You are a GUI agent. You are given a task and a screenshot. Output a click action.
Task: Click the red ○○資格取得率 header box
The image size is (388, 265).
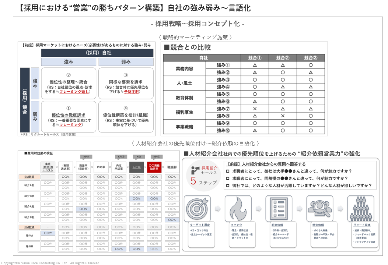pos(154,167)
